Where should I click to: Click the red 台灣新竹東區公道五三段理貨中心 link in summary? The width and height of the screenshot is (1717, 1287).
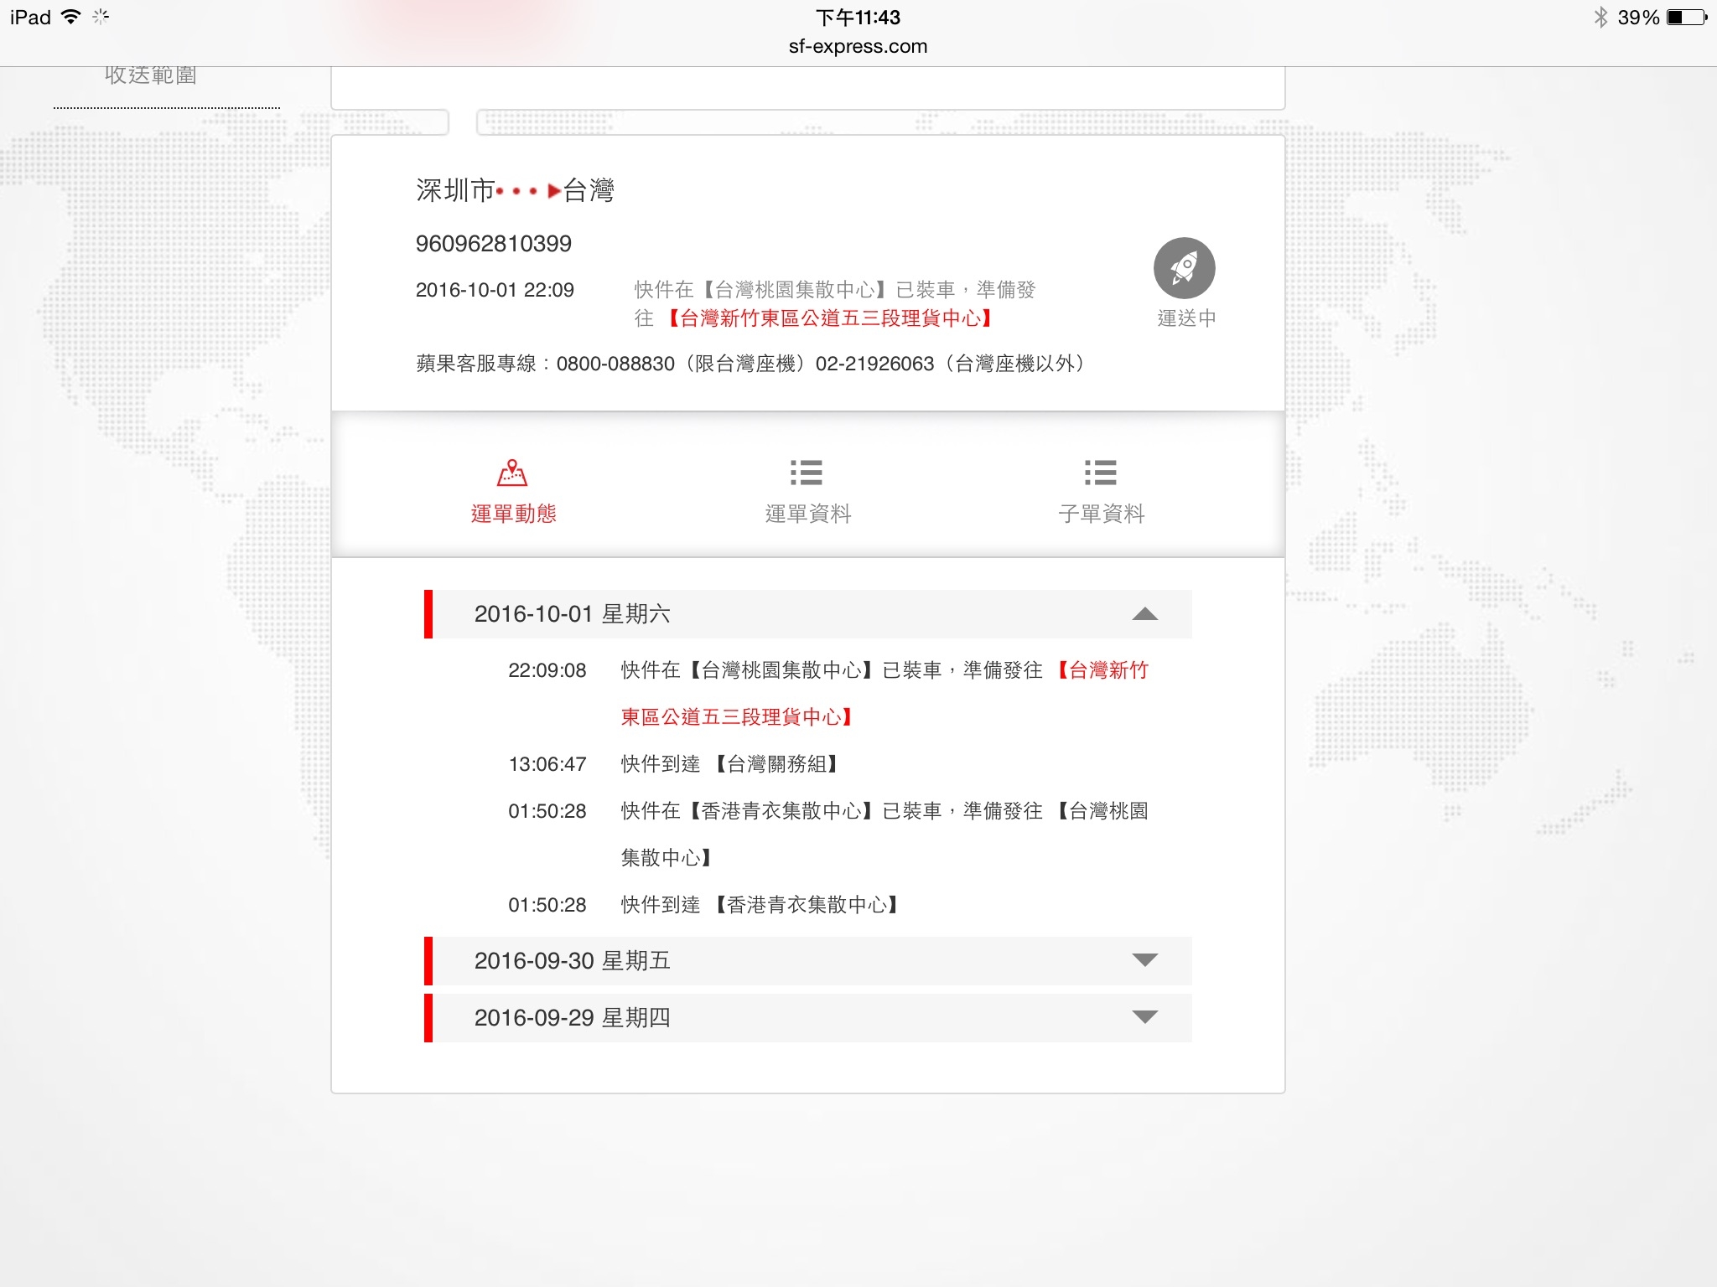[830, 318]
